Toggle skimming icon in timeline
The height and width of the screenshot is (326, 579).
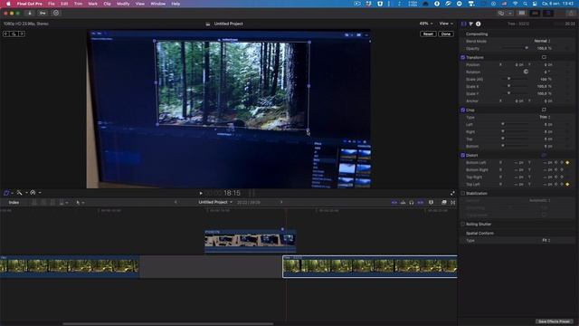pos(394,203)
